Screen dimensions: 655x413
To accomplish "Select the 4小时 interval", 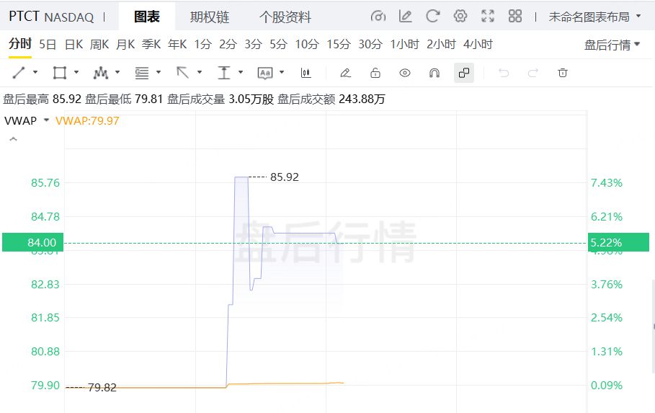I will [478, 44].
